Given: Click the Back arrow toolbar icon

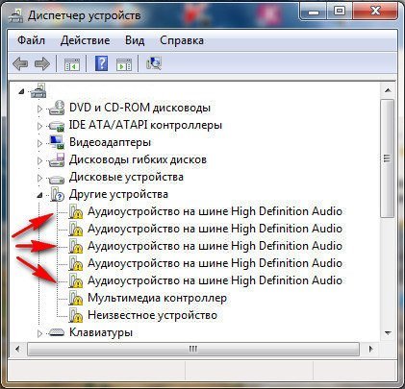Looking at the screenshot, I should 20,63.
